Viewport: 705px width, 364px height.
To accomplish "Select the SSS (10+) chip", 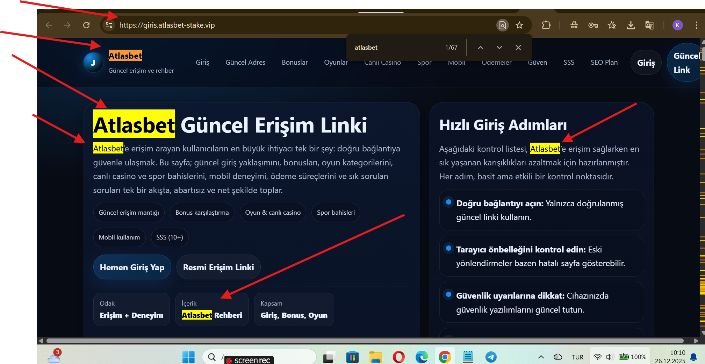I will pyautogui.click(x=170, y=237).
